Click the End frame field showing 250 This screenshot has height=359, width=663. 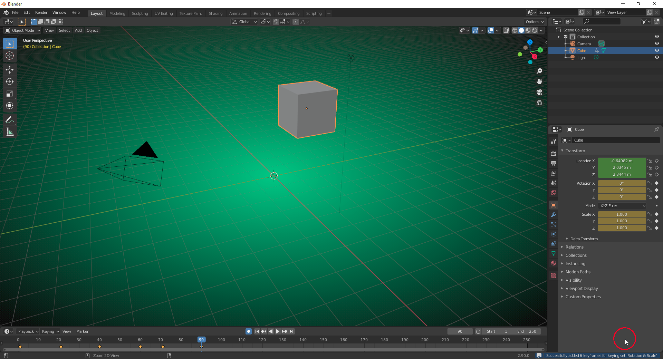pos(527,331)
